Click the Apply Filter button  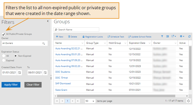click(11, 85)
